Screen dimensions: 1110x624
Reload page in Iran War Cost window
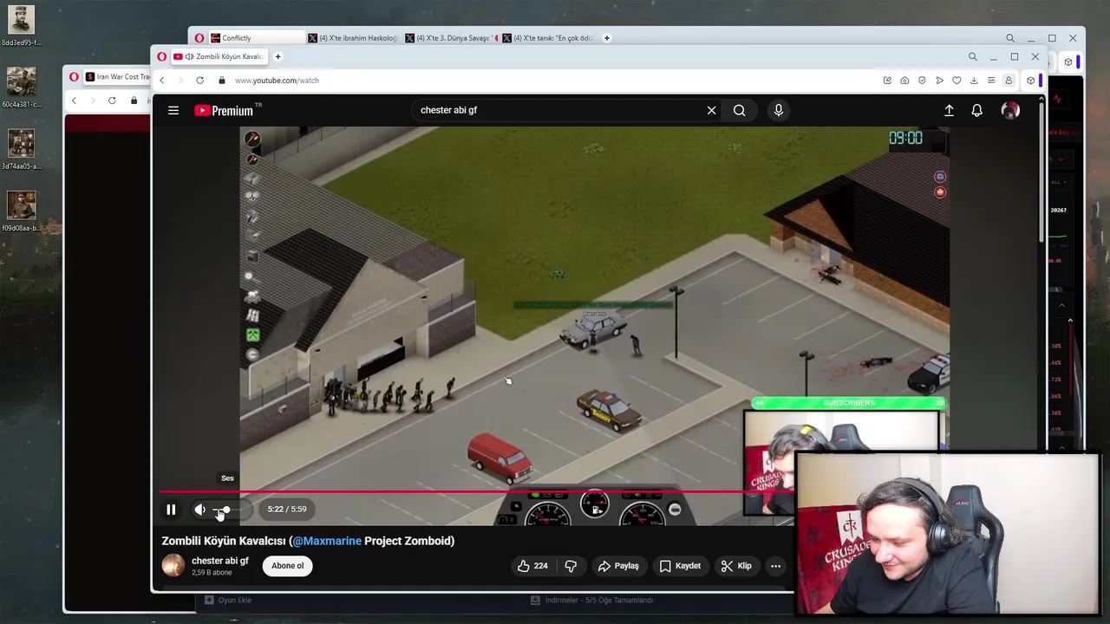pos(112,101)
